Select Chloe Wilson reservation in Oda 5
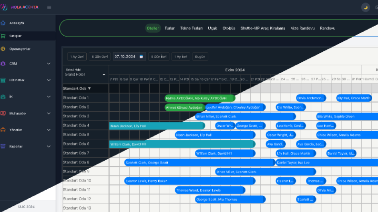 (x=347, y=135)
